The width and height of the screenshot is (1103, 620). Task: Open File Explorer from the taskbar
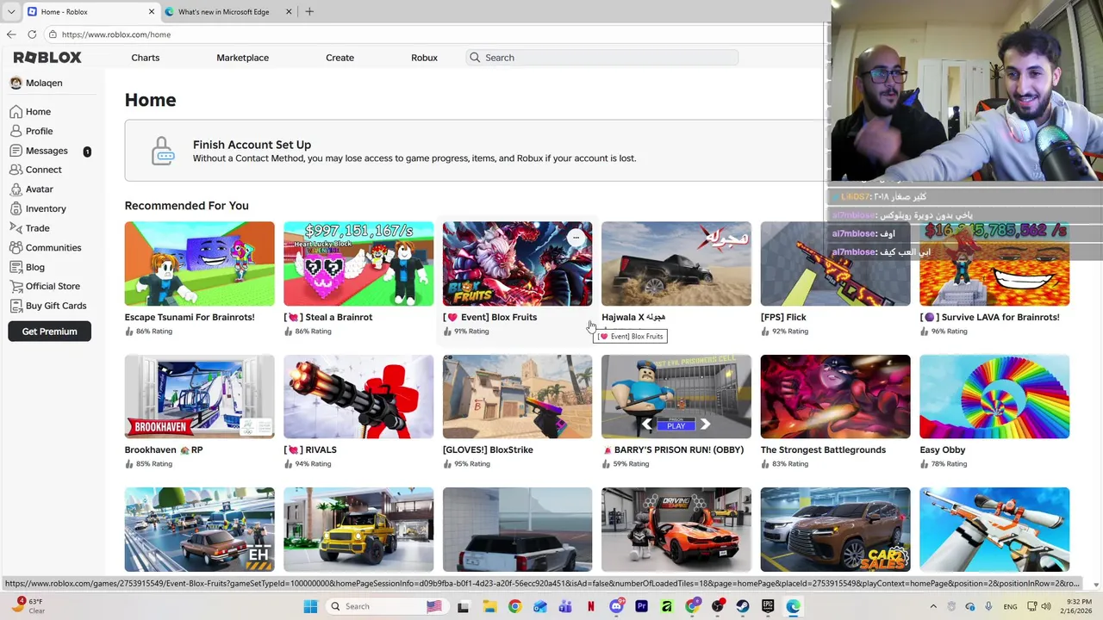tap(489, 606)
